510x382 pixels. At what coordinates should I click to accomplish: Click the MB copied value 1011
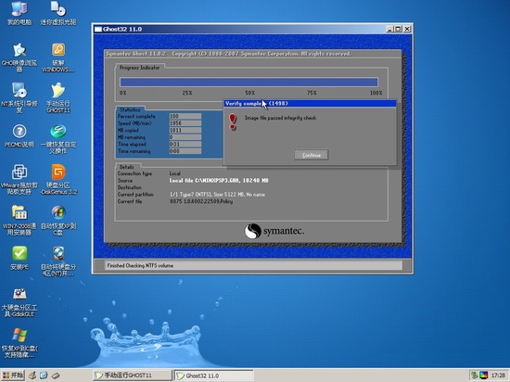[x=185, y=131]
